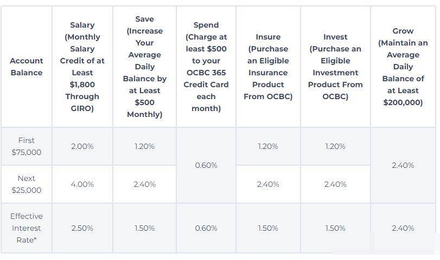Click the 4.00% Salary rate cell
440x260 pixels.
[82, 184]
